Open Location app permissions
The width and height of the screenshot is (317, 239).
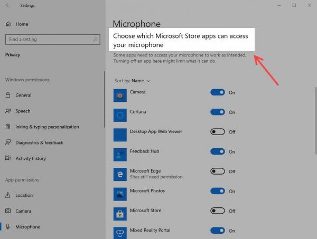(x=24, y=195)
